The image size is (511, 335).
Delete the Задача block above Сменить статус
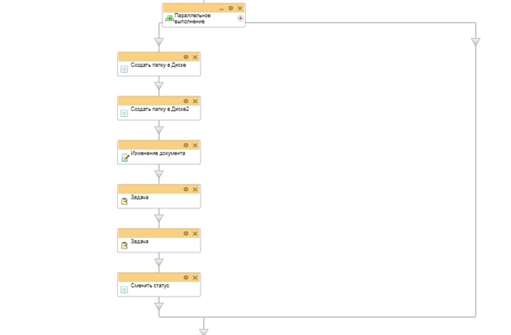click(x=195, y=234)
